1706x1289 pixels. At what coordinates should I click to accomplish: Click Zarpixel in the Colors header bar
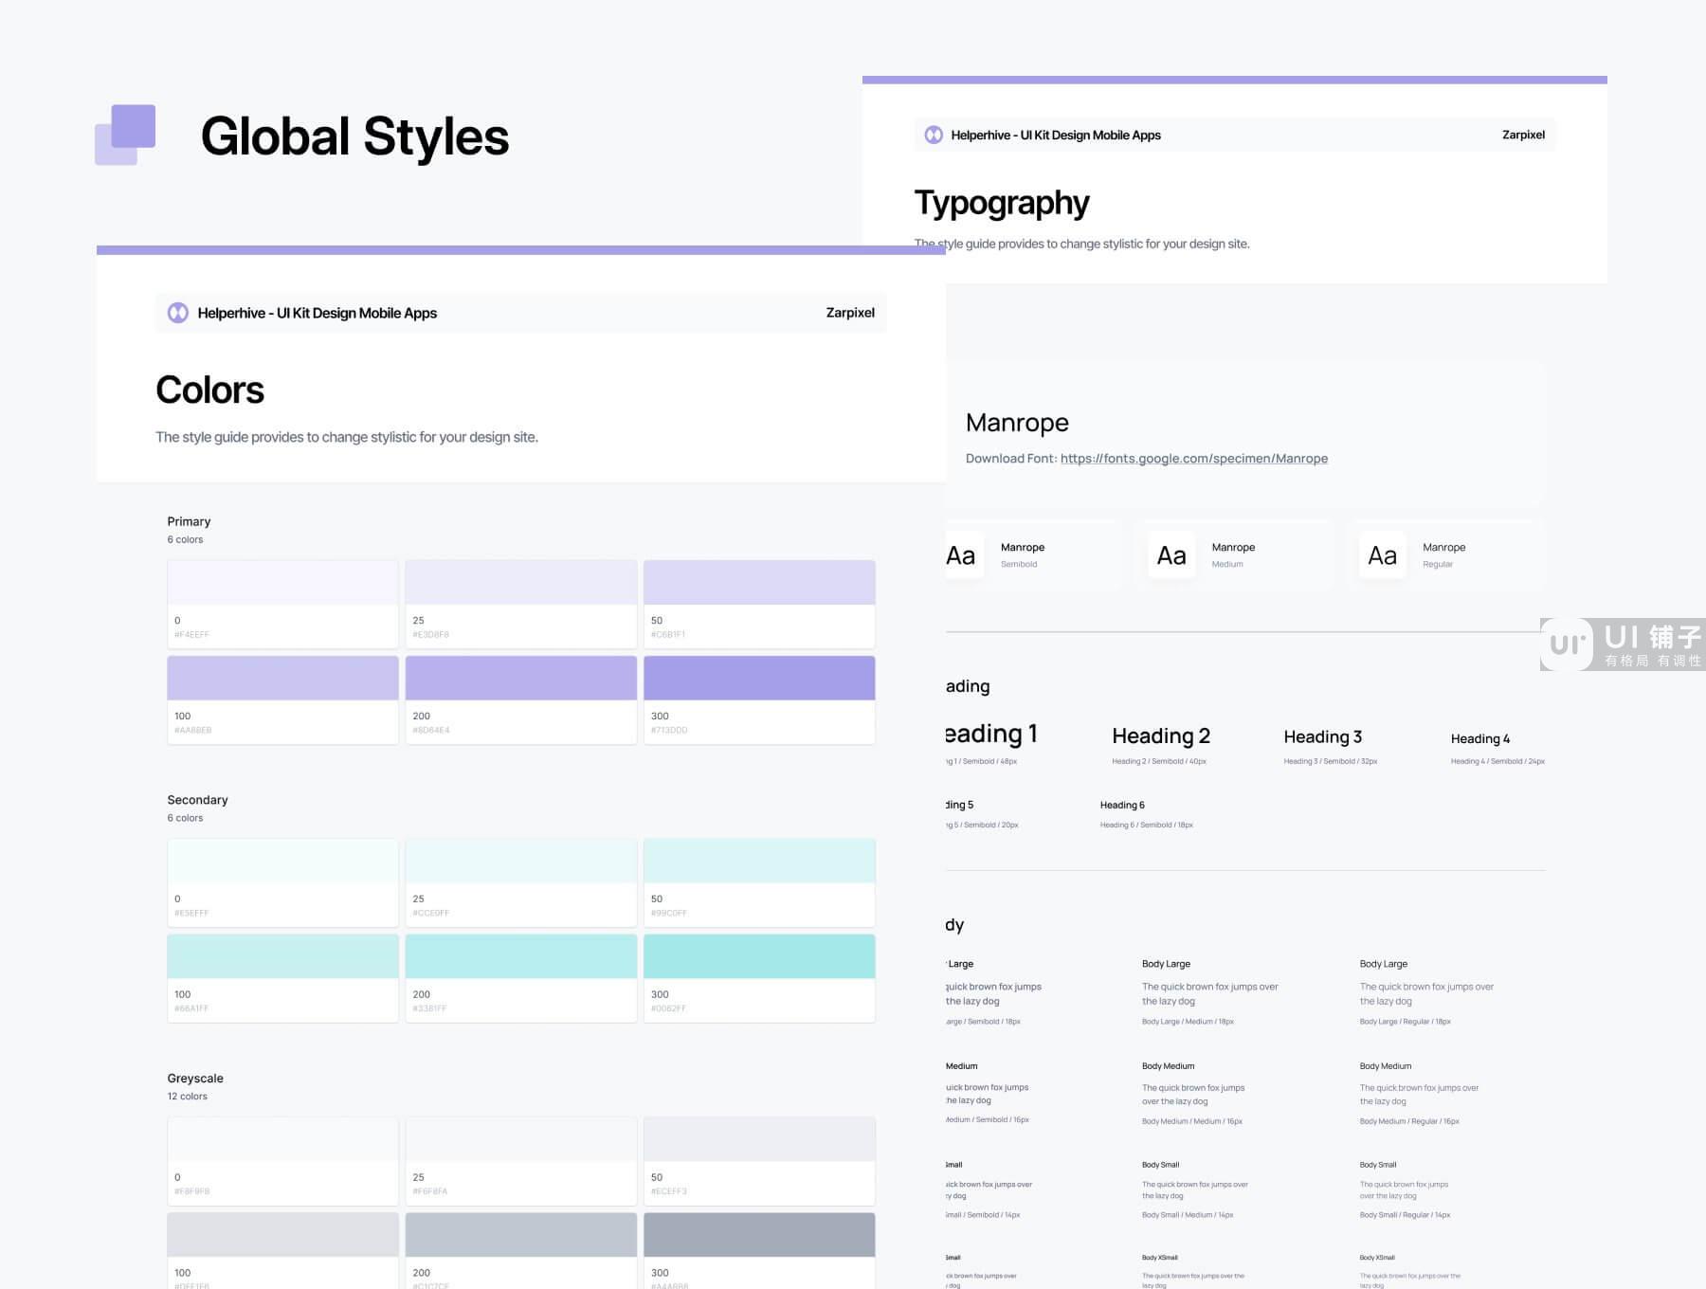pos(850,313)
